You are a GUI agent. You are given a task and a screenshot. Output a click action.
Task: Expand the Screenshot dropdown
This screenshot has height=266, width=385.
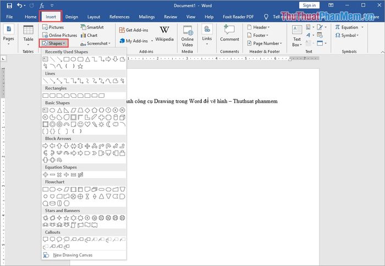96,43
